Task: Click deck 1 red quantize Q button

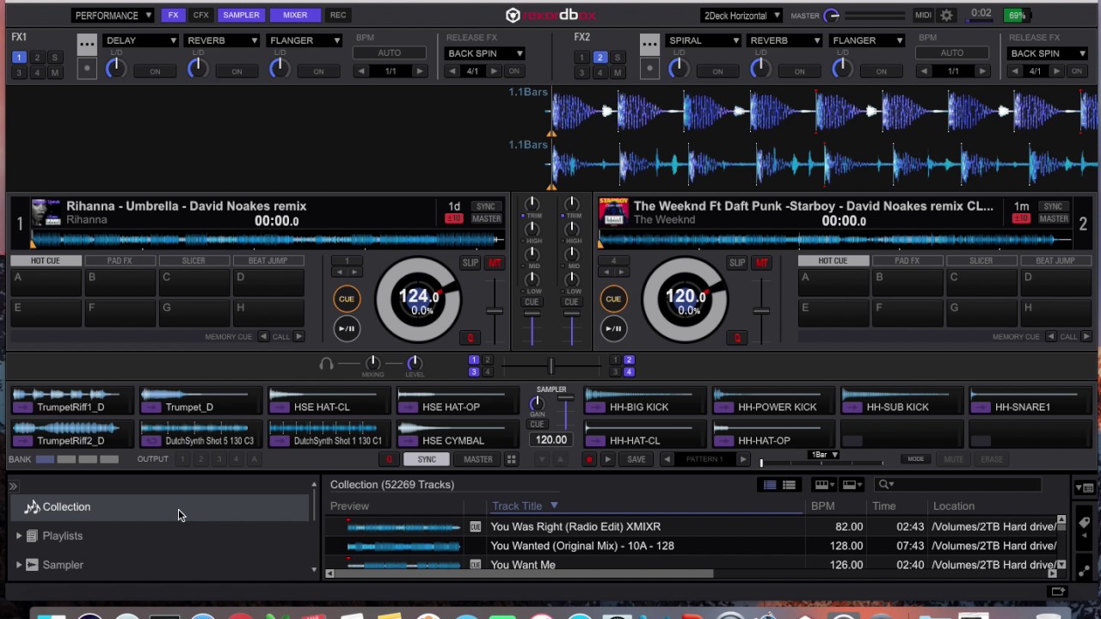Action: tap(471, 338)
